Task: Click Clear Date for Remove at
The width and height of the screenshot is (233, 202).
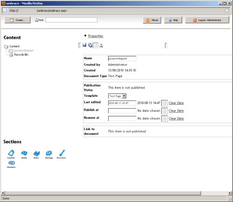Action: (x=176, y=118)
